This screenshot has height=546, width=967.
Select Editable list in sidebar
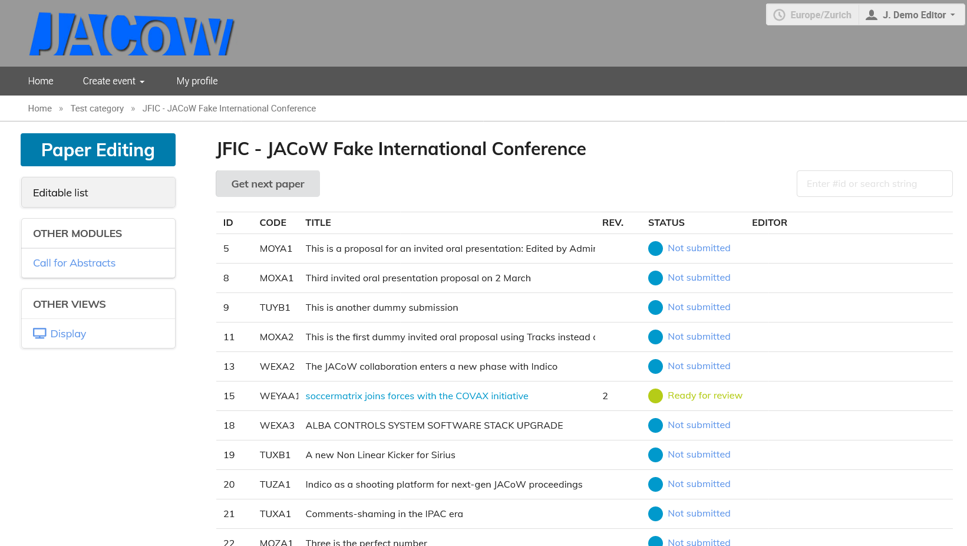point(98,193)
